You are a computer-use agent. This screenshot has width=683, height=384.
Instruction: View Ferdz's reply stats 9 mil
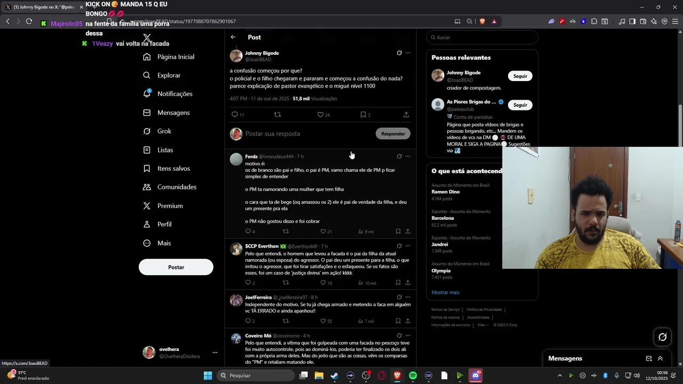pos(366,231)
